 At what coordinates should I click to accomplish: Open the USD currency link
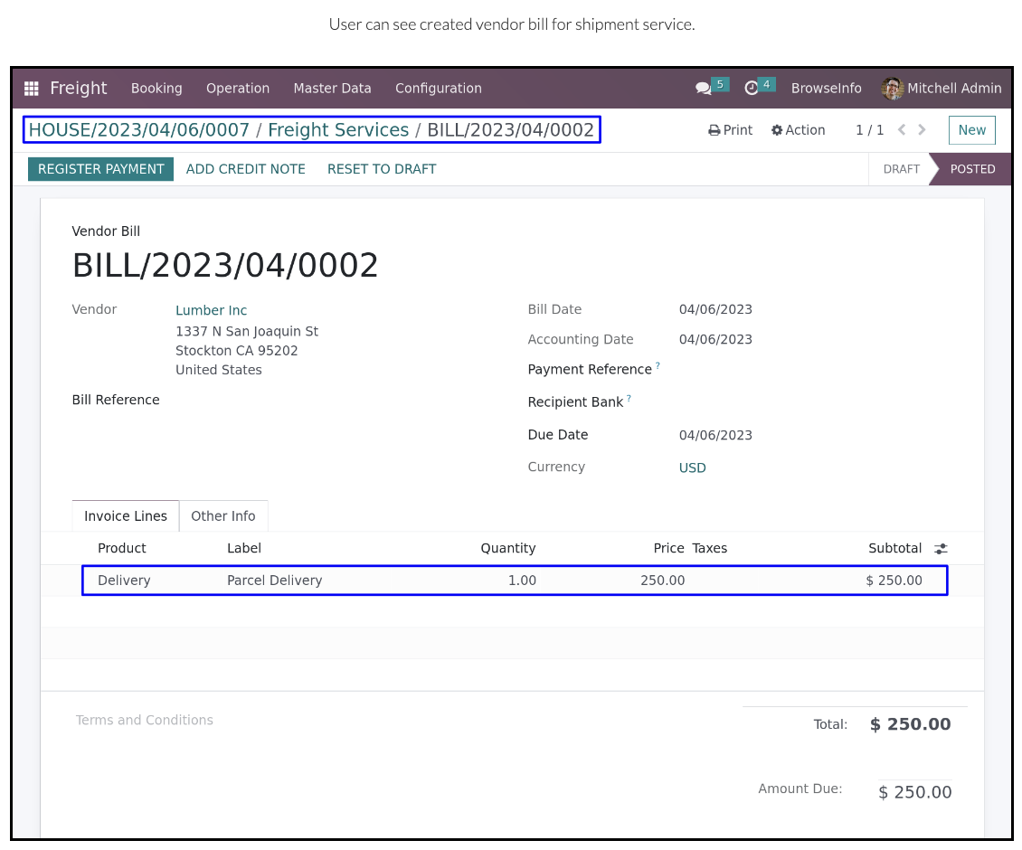(692, 468)
